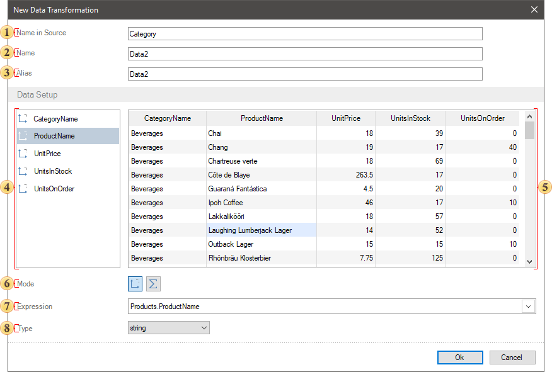Select the Dimension mode icon button
Image resolution: width=552 pixels, height=372 pixels.
135,284
